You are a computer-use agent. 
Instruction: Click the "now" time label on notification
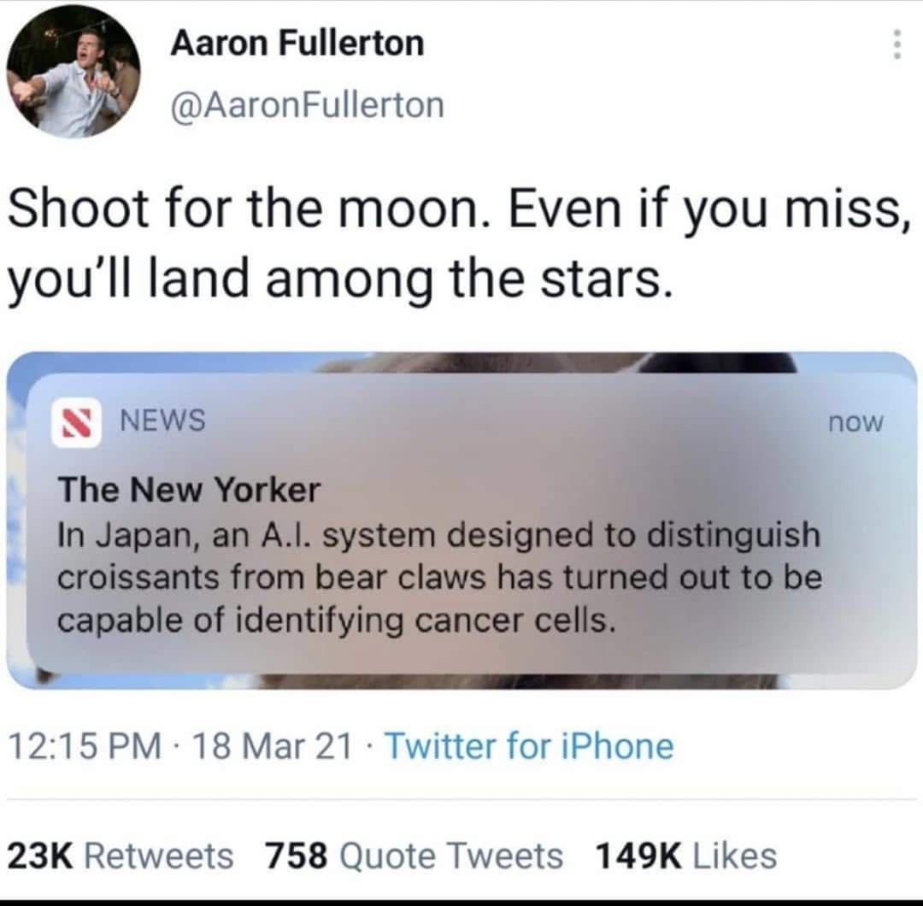pyautogui.click(x=857, y=422)
